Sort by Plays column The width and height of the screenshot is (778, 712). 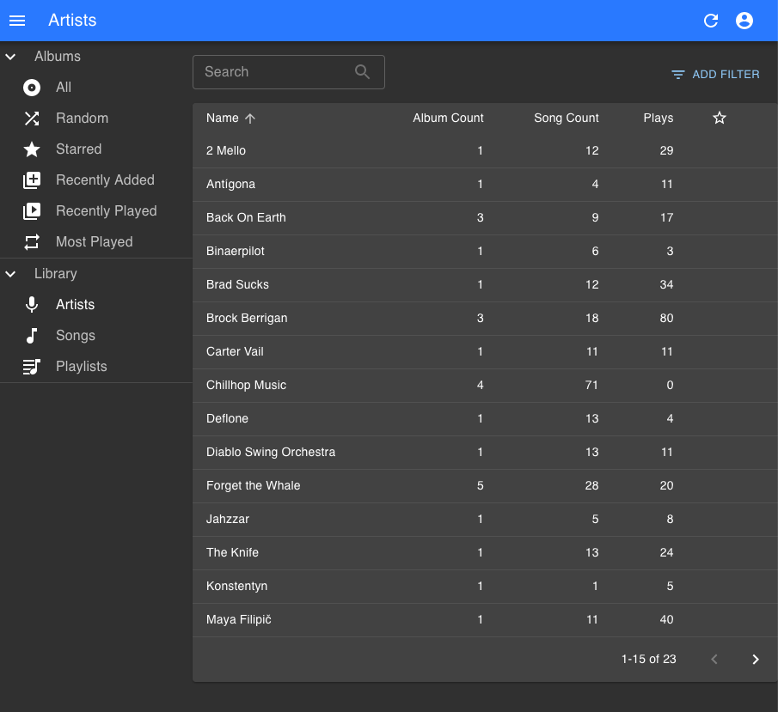coord(659,118)
